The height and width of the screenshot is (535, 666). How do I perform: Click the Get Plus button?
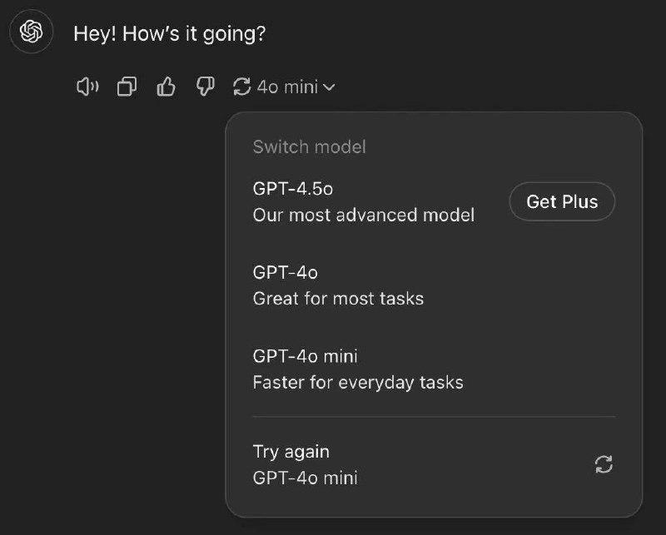pyautogui.click(x=562, y=201)
